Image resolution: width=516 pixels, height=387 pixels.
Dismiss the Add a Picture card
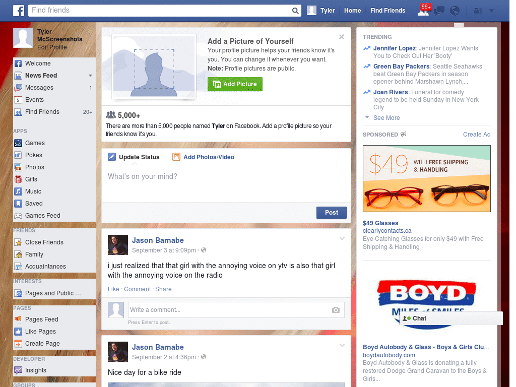[342, 37]
